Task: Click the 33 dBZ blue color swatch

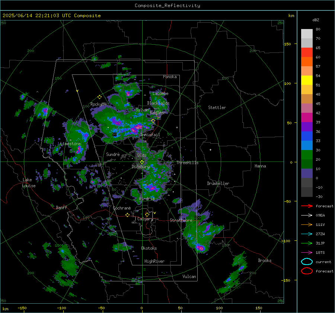Action: tap(307, 136)
